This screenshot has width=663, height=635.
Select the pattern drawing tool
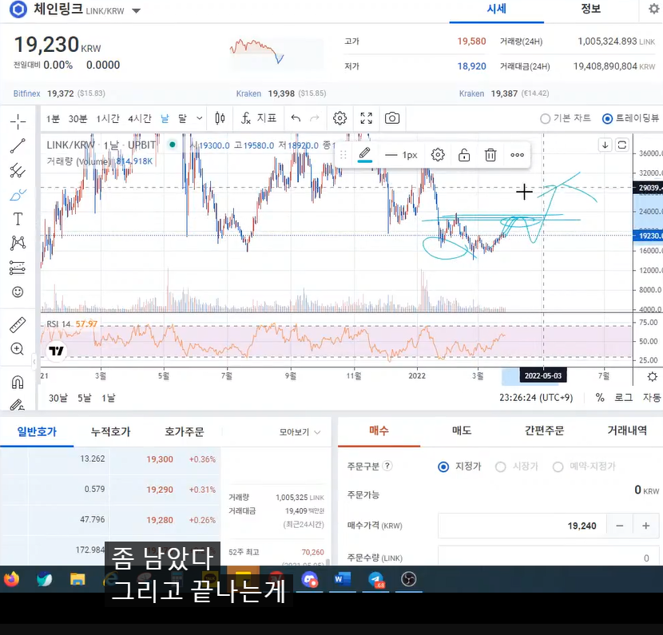(18, 243)
